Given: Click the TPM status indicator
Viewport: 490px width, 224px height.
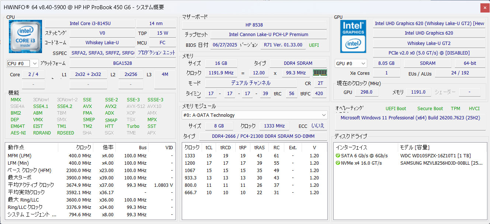Looking at the screenshot, I should (455, 109).
